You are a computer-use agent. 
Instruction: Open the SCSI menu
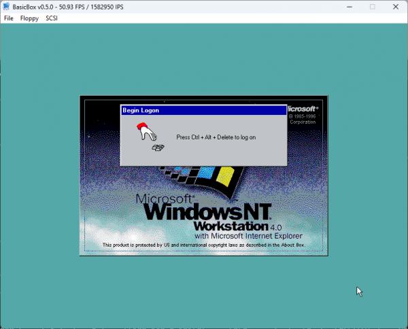click(x=52, y=18)
